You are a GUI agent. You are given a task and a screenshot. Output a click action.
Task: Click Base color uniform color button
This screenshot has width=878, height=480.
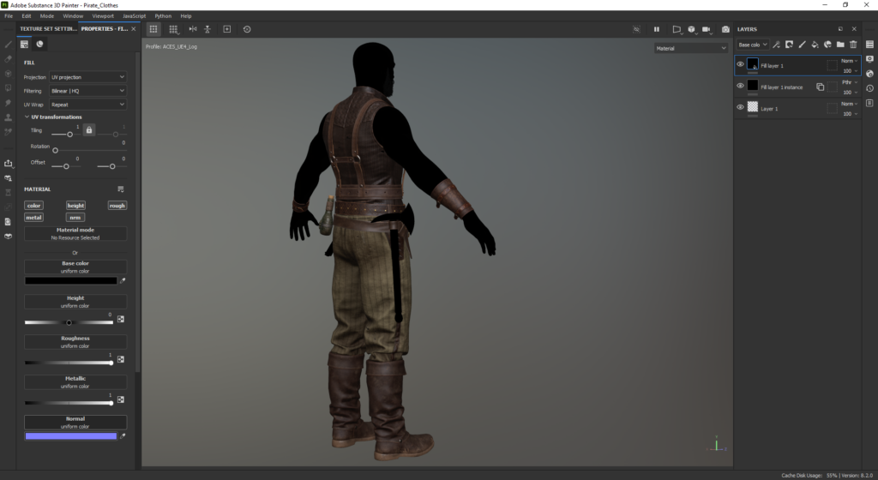pos(75,267)
